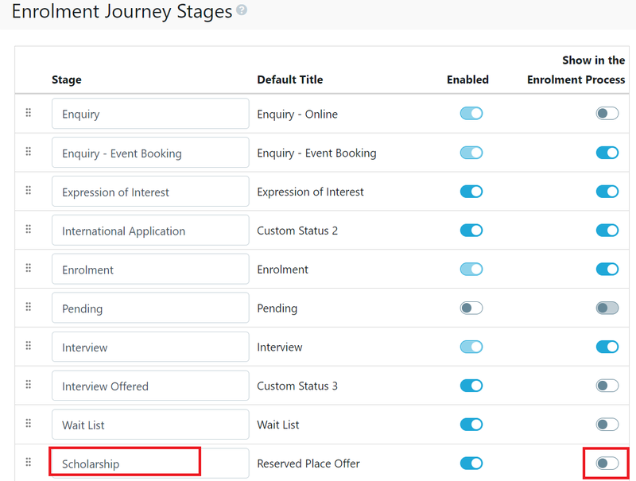Click the Wait List row drag handle
The height and width of the screenshot is (481, 636).
pos(29,424)
